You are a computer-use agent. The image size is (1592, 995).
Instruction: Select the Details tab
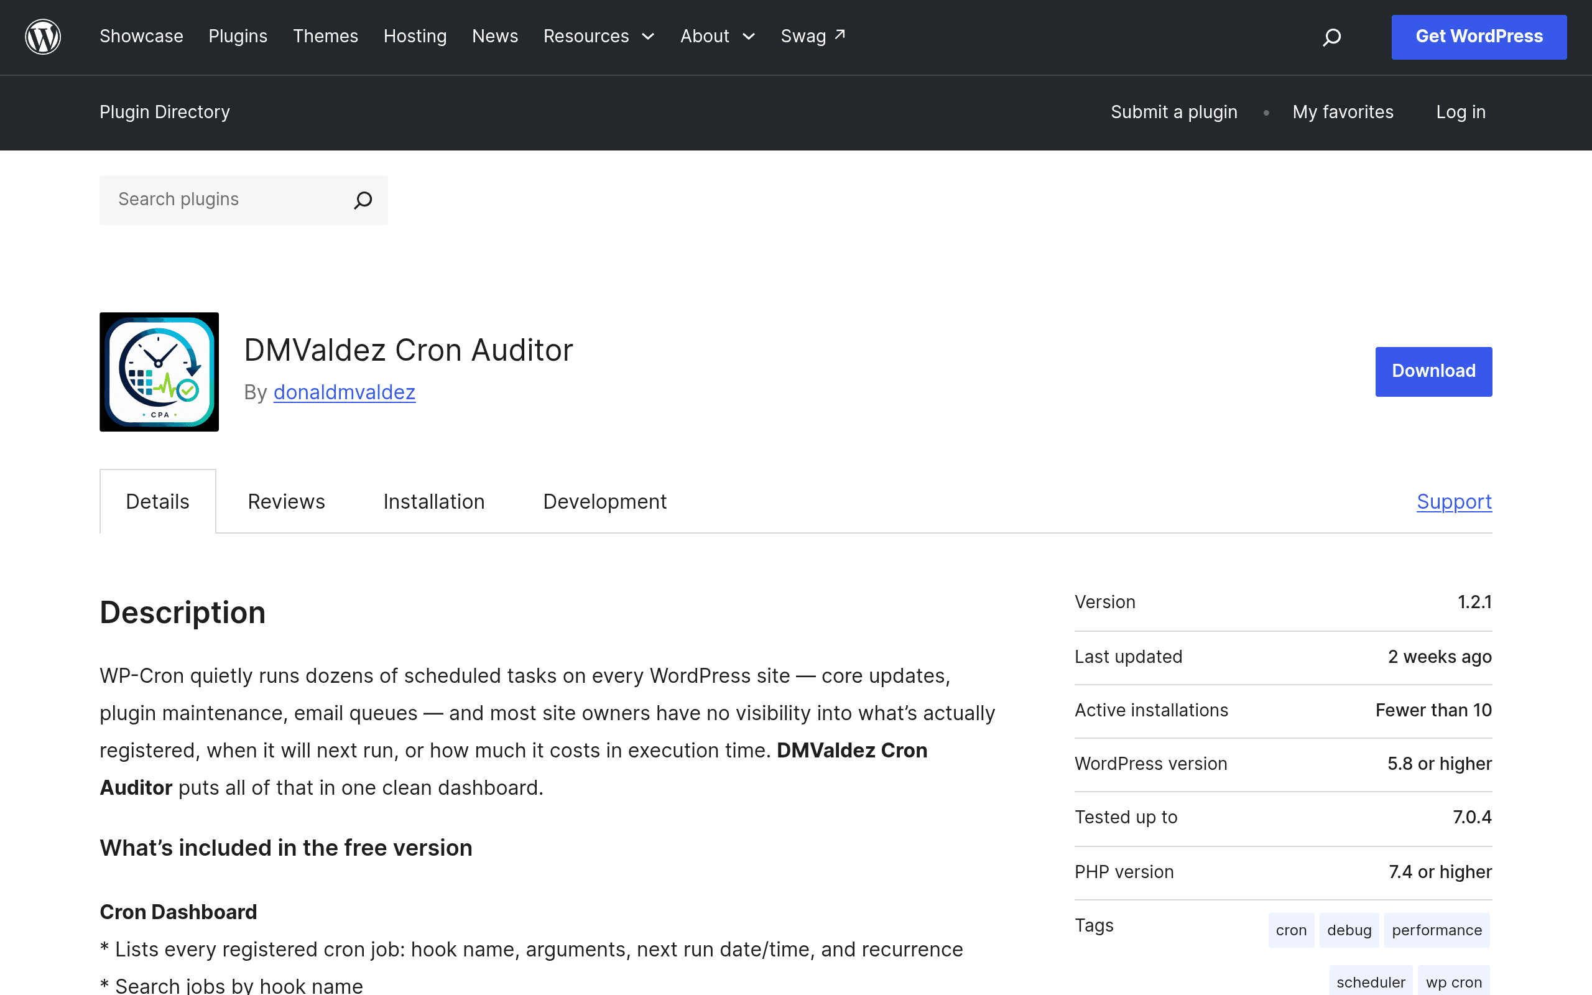coord(158,501)
